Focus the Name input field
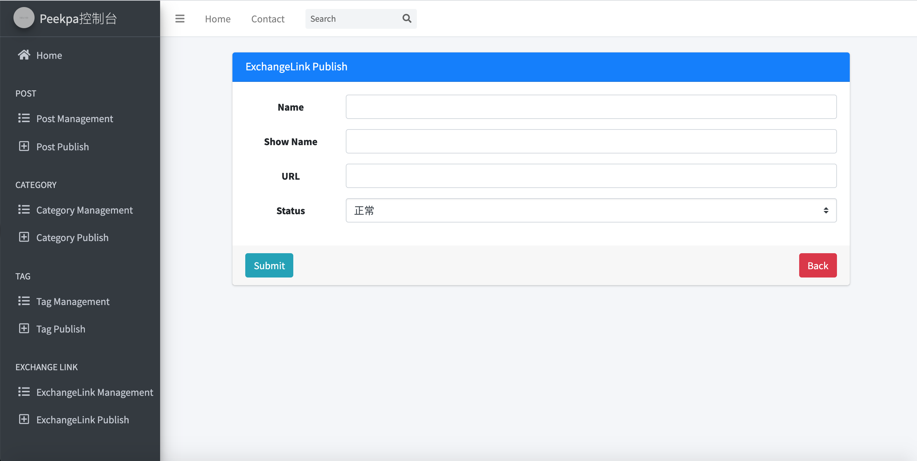Screen dimensions: 917x461 point(591,107)
